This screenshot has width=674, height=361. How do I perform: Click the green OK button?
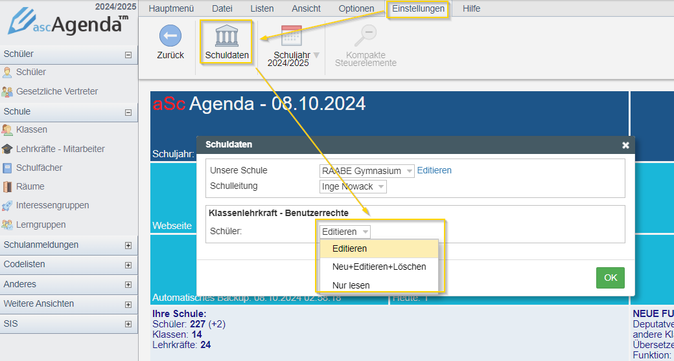point(610,278)
